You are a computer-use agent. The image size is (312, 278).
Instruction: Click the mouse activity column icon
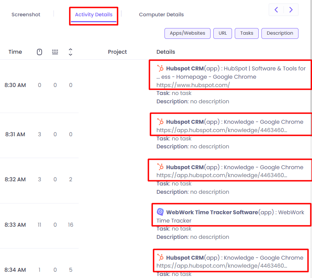click(x=39, y=52)
